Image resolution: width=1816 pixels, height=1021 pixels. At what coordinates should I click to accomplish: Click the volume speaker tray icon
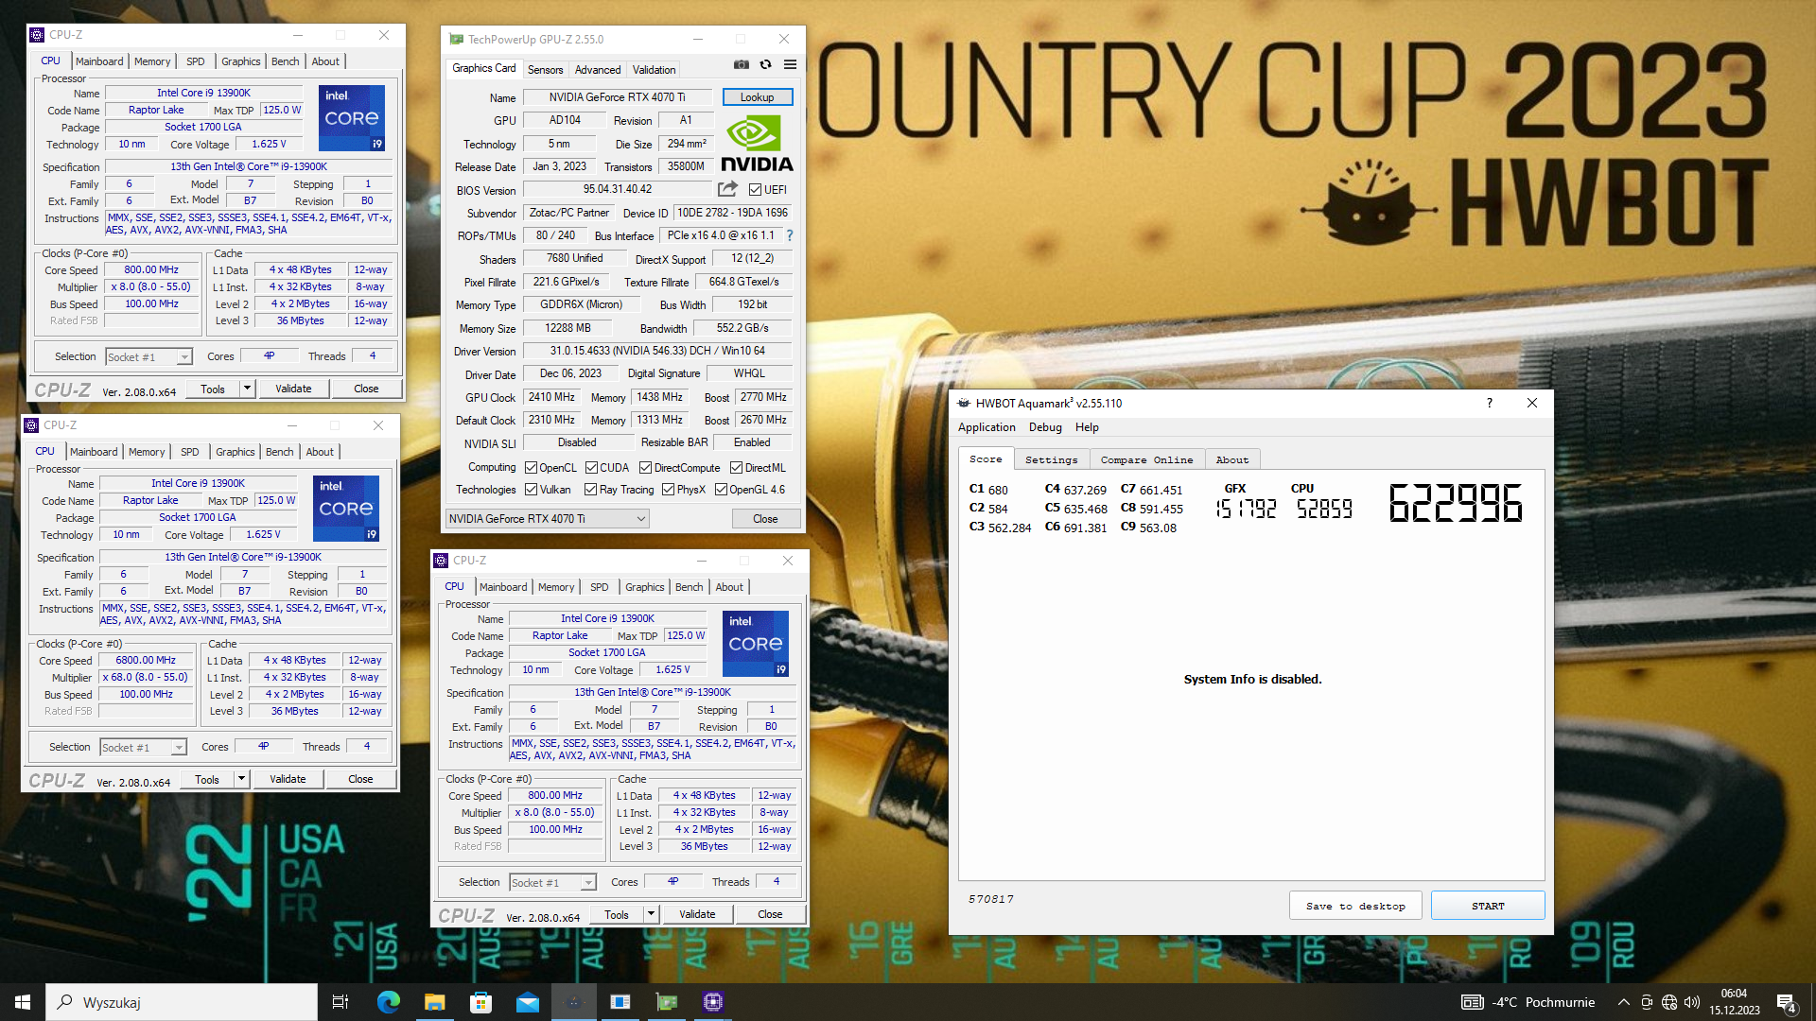pyautogui.click(x=1692, y=1002)
